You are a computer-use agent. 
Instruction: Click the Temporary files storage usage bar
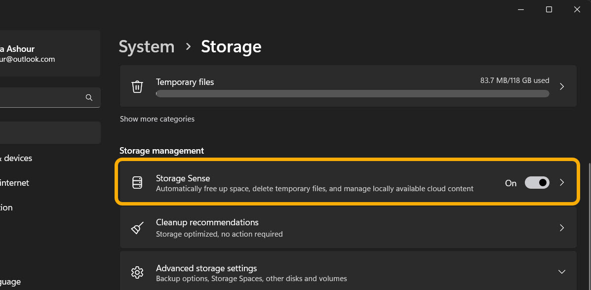[352, 93]
